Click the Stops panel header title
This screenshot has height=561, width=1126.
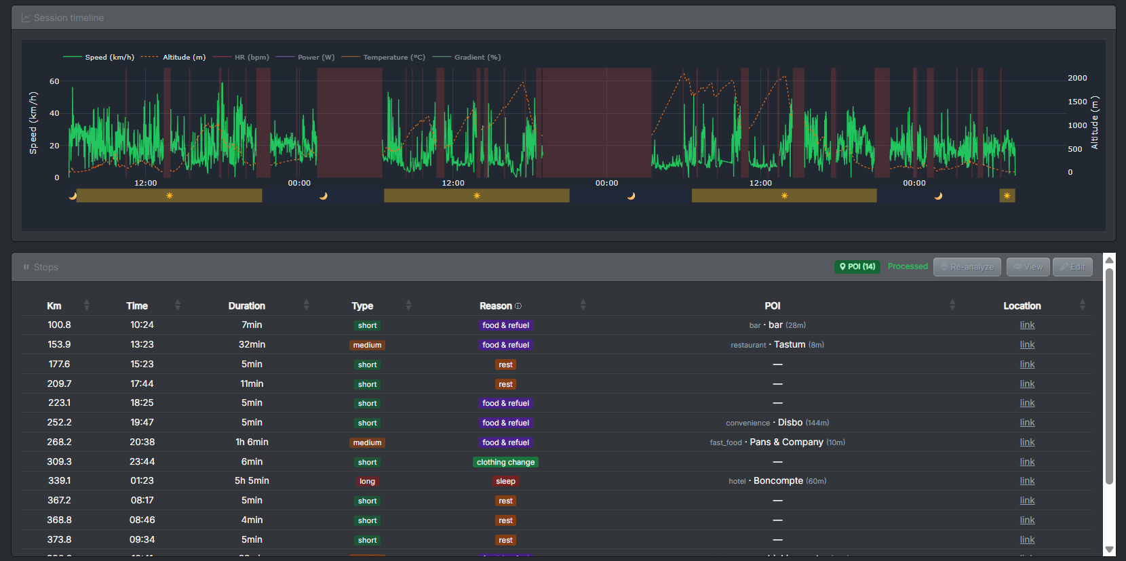tap(45, 267)
